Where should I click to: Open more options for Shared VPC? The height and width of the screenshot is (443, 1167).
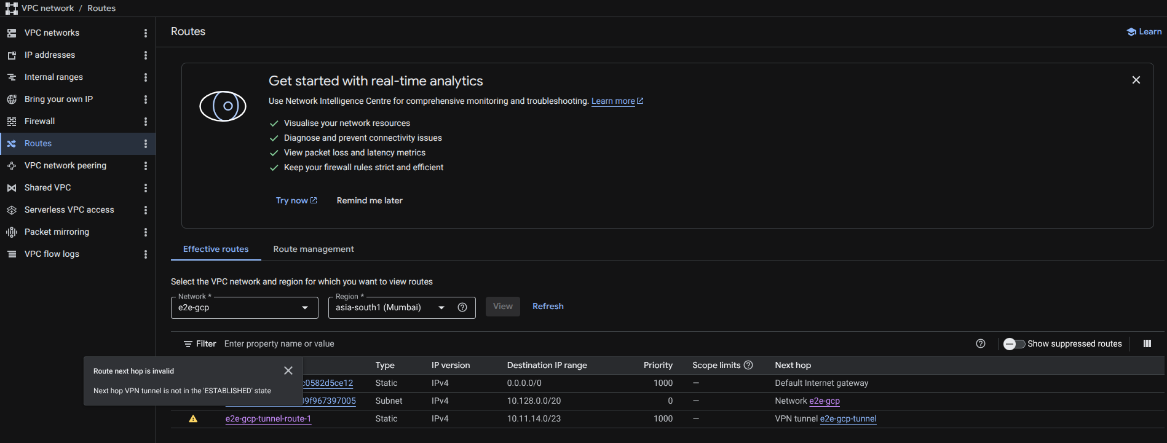[146, 188]
